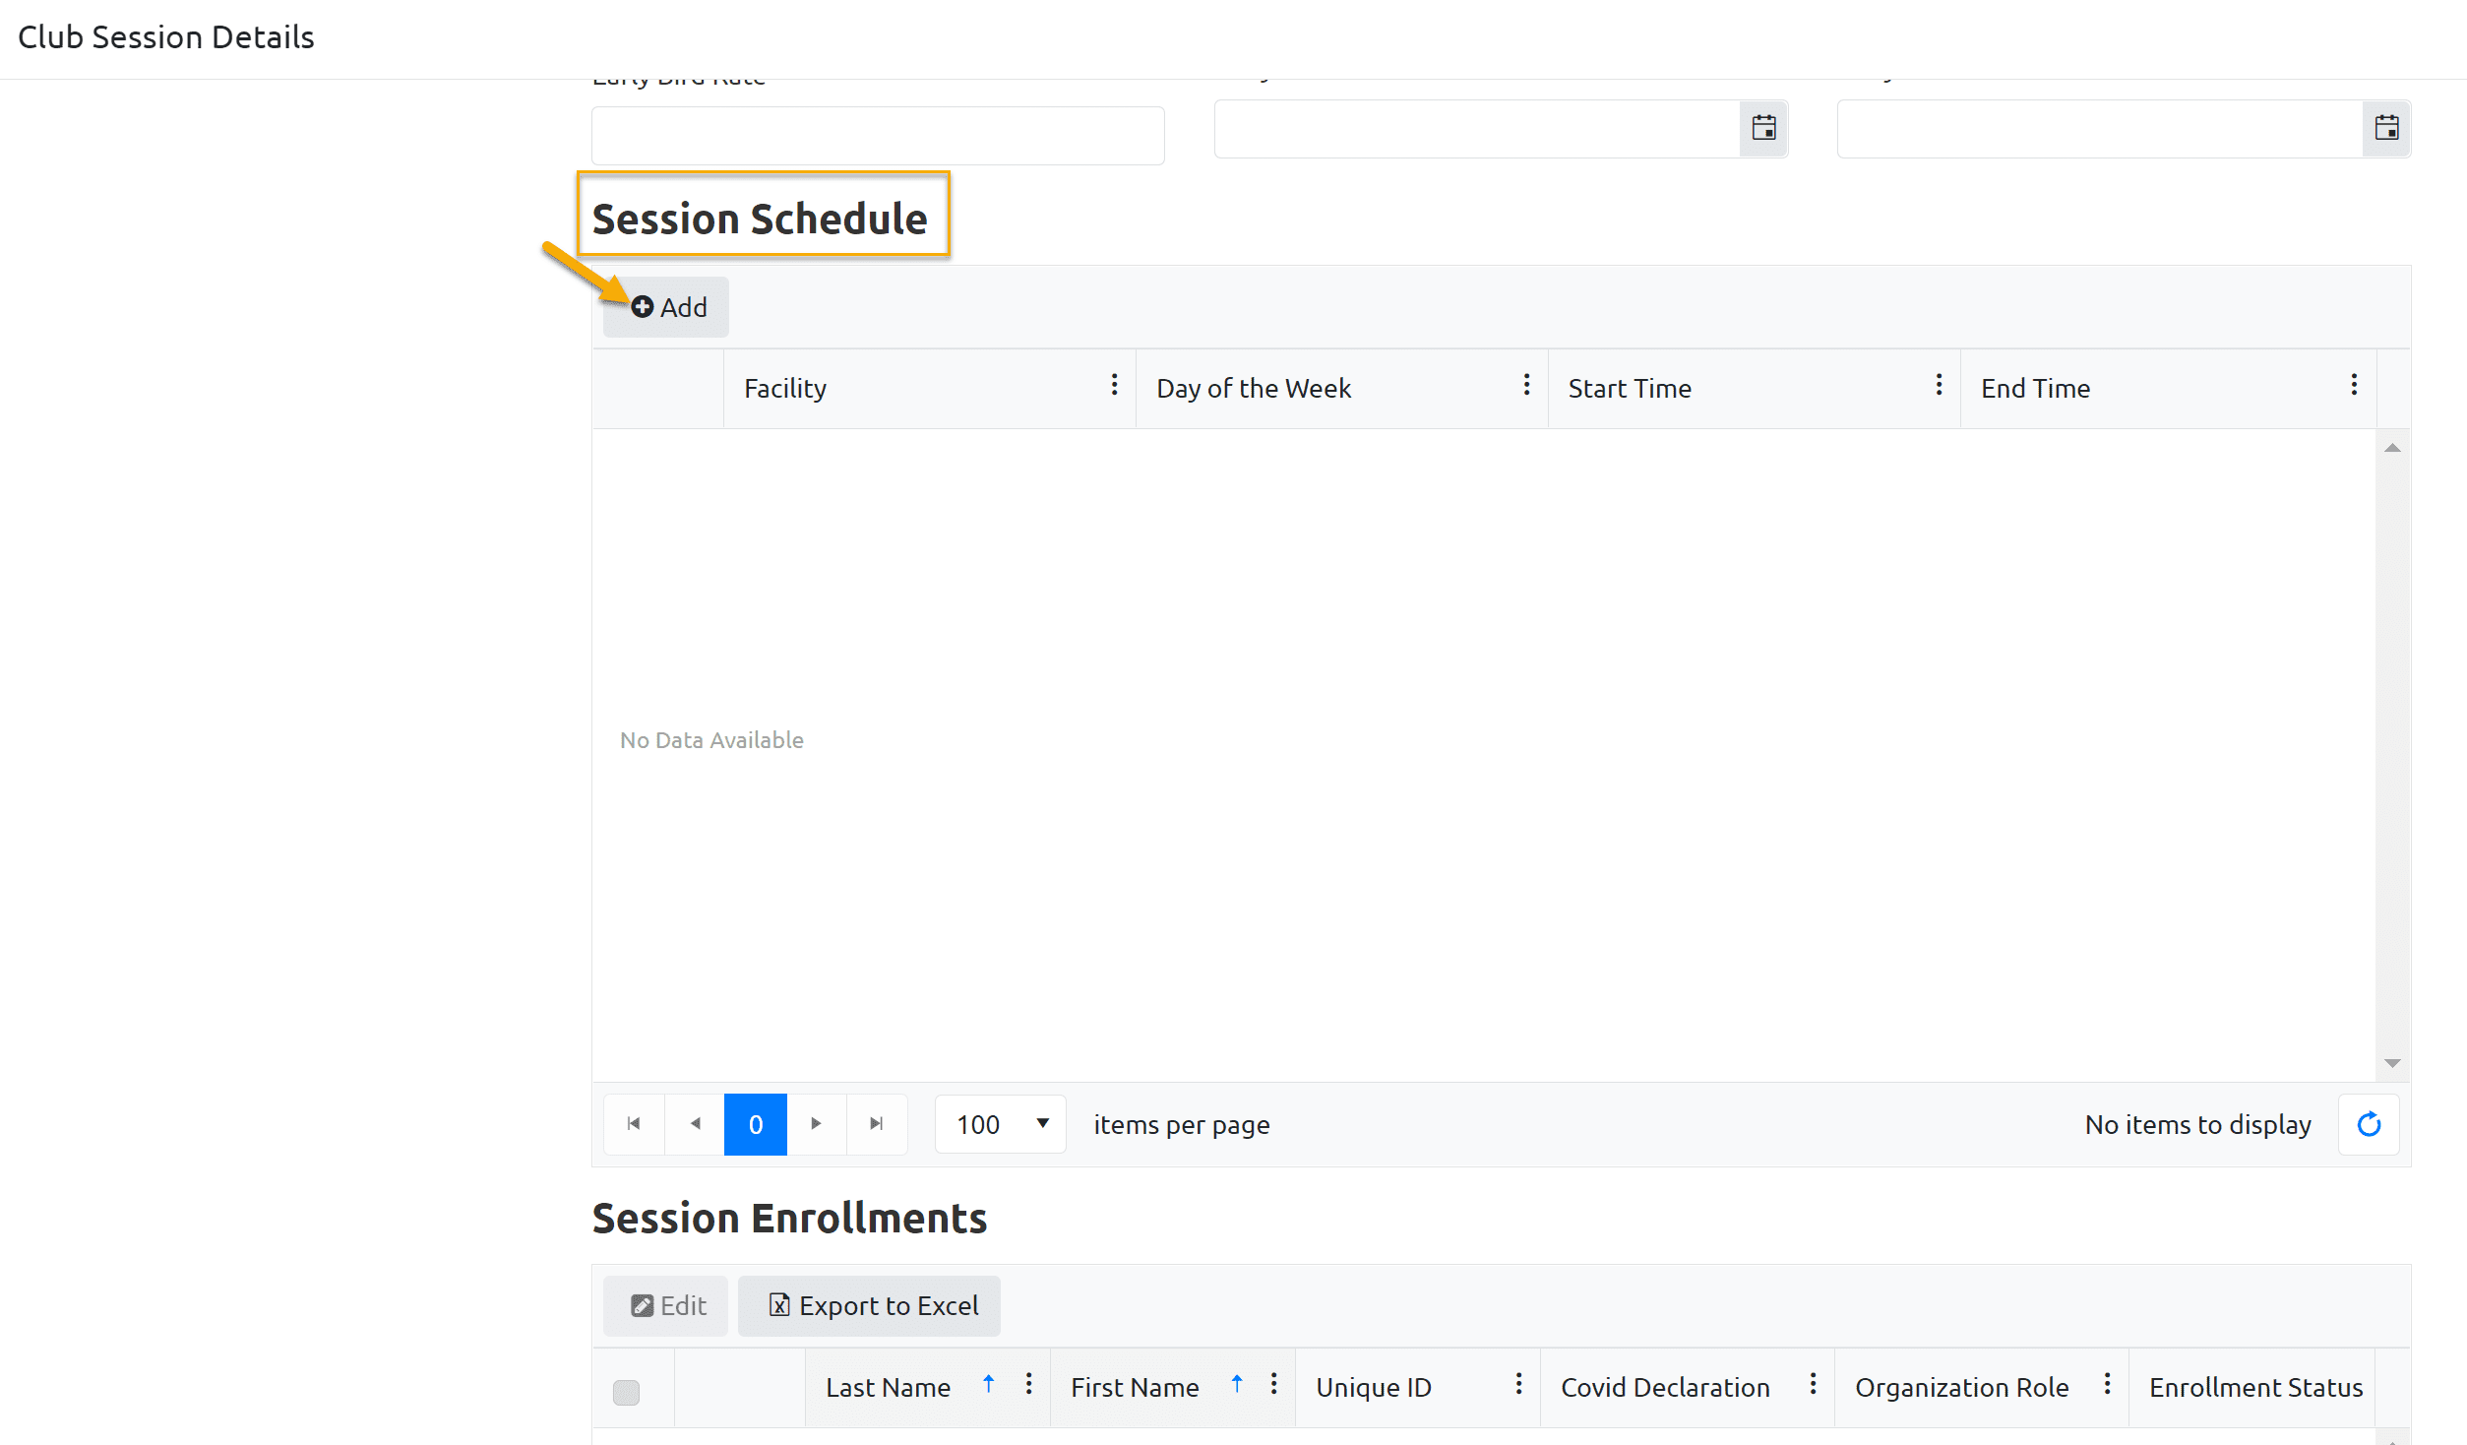Click schedule grid scrollbar down arrow
The height and width of the screenshot is (1445, 2467).
click(2392, 1063)
